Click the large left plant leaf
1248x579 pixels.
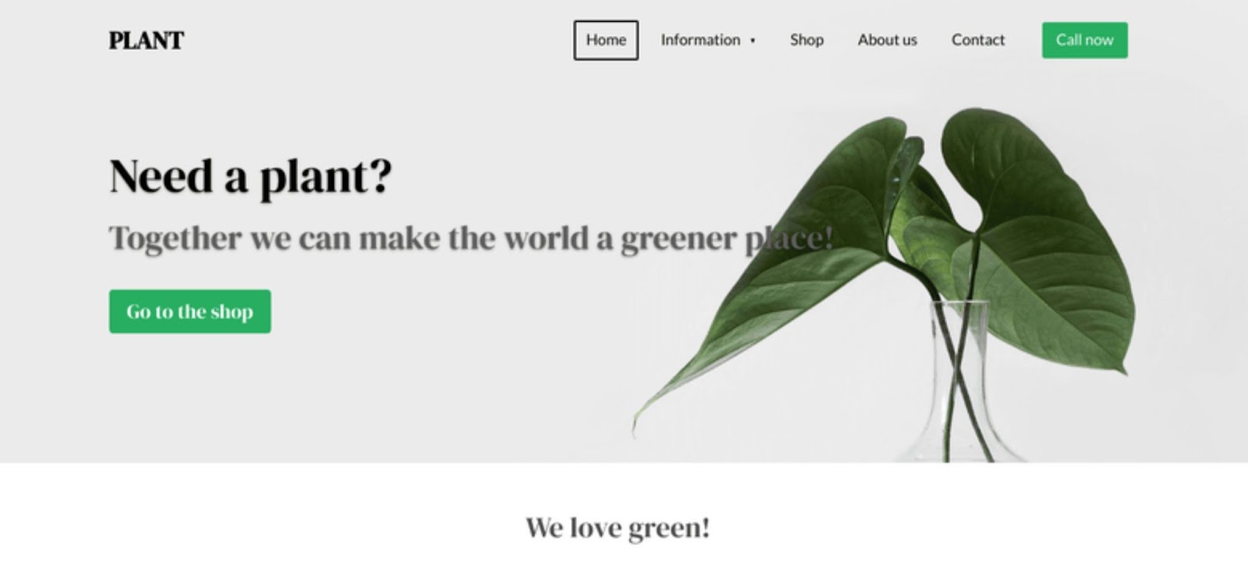pos(796,257)
